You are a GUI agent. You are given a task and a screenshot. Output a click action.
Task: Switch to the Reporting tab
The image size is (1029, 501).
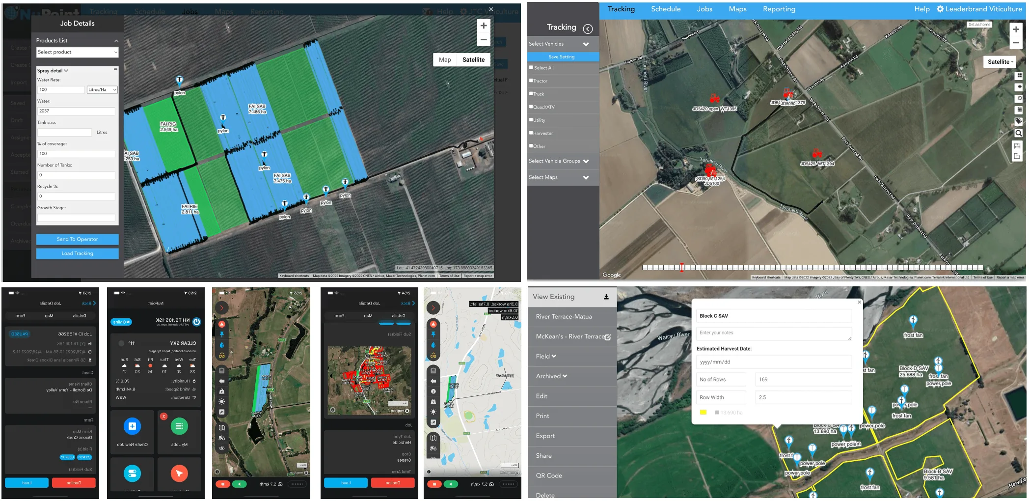pos(779,9)
